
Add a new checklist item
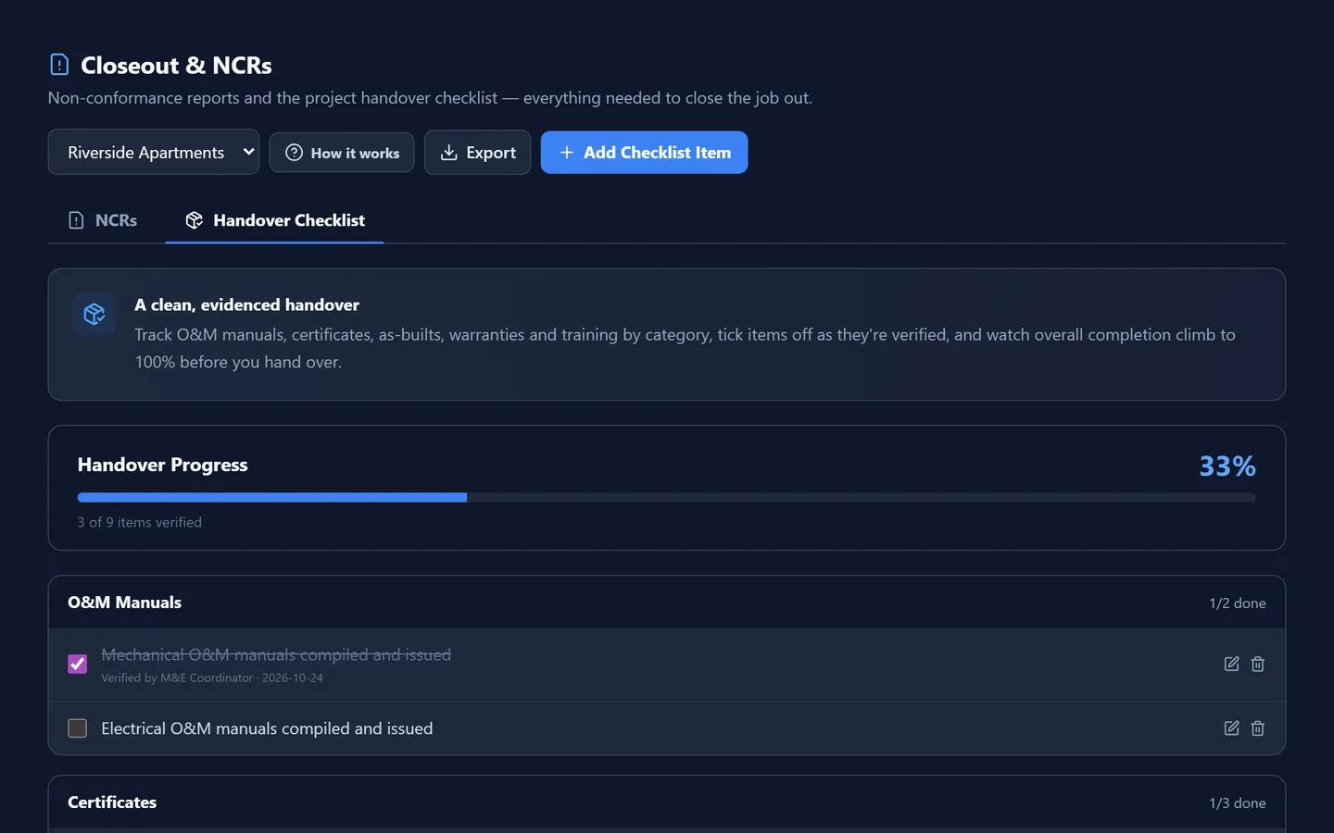(644, 153)
